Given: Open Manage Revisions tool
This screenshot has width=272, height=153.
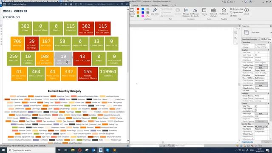Looking at the screenshot, I should (x=186, y=12).
